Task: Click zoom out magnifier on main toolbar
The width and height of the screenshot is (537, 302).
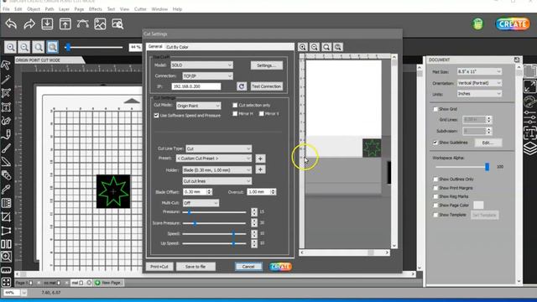Action: point(24,47)
